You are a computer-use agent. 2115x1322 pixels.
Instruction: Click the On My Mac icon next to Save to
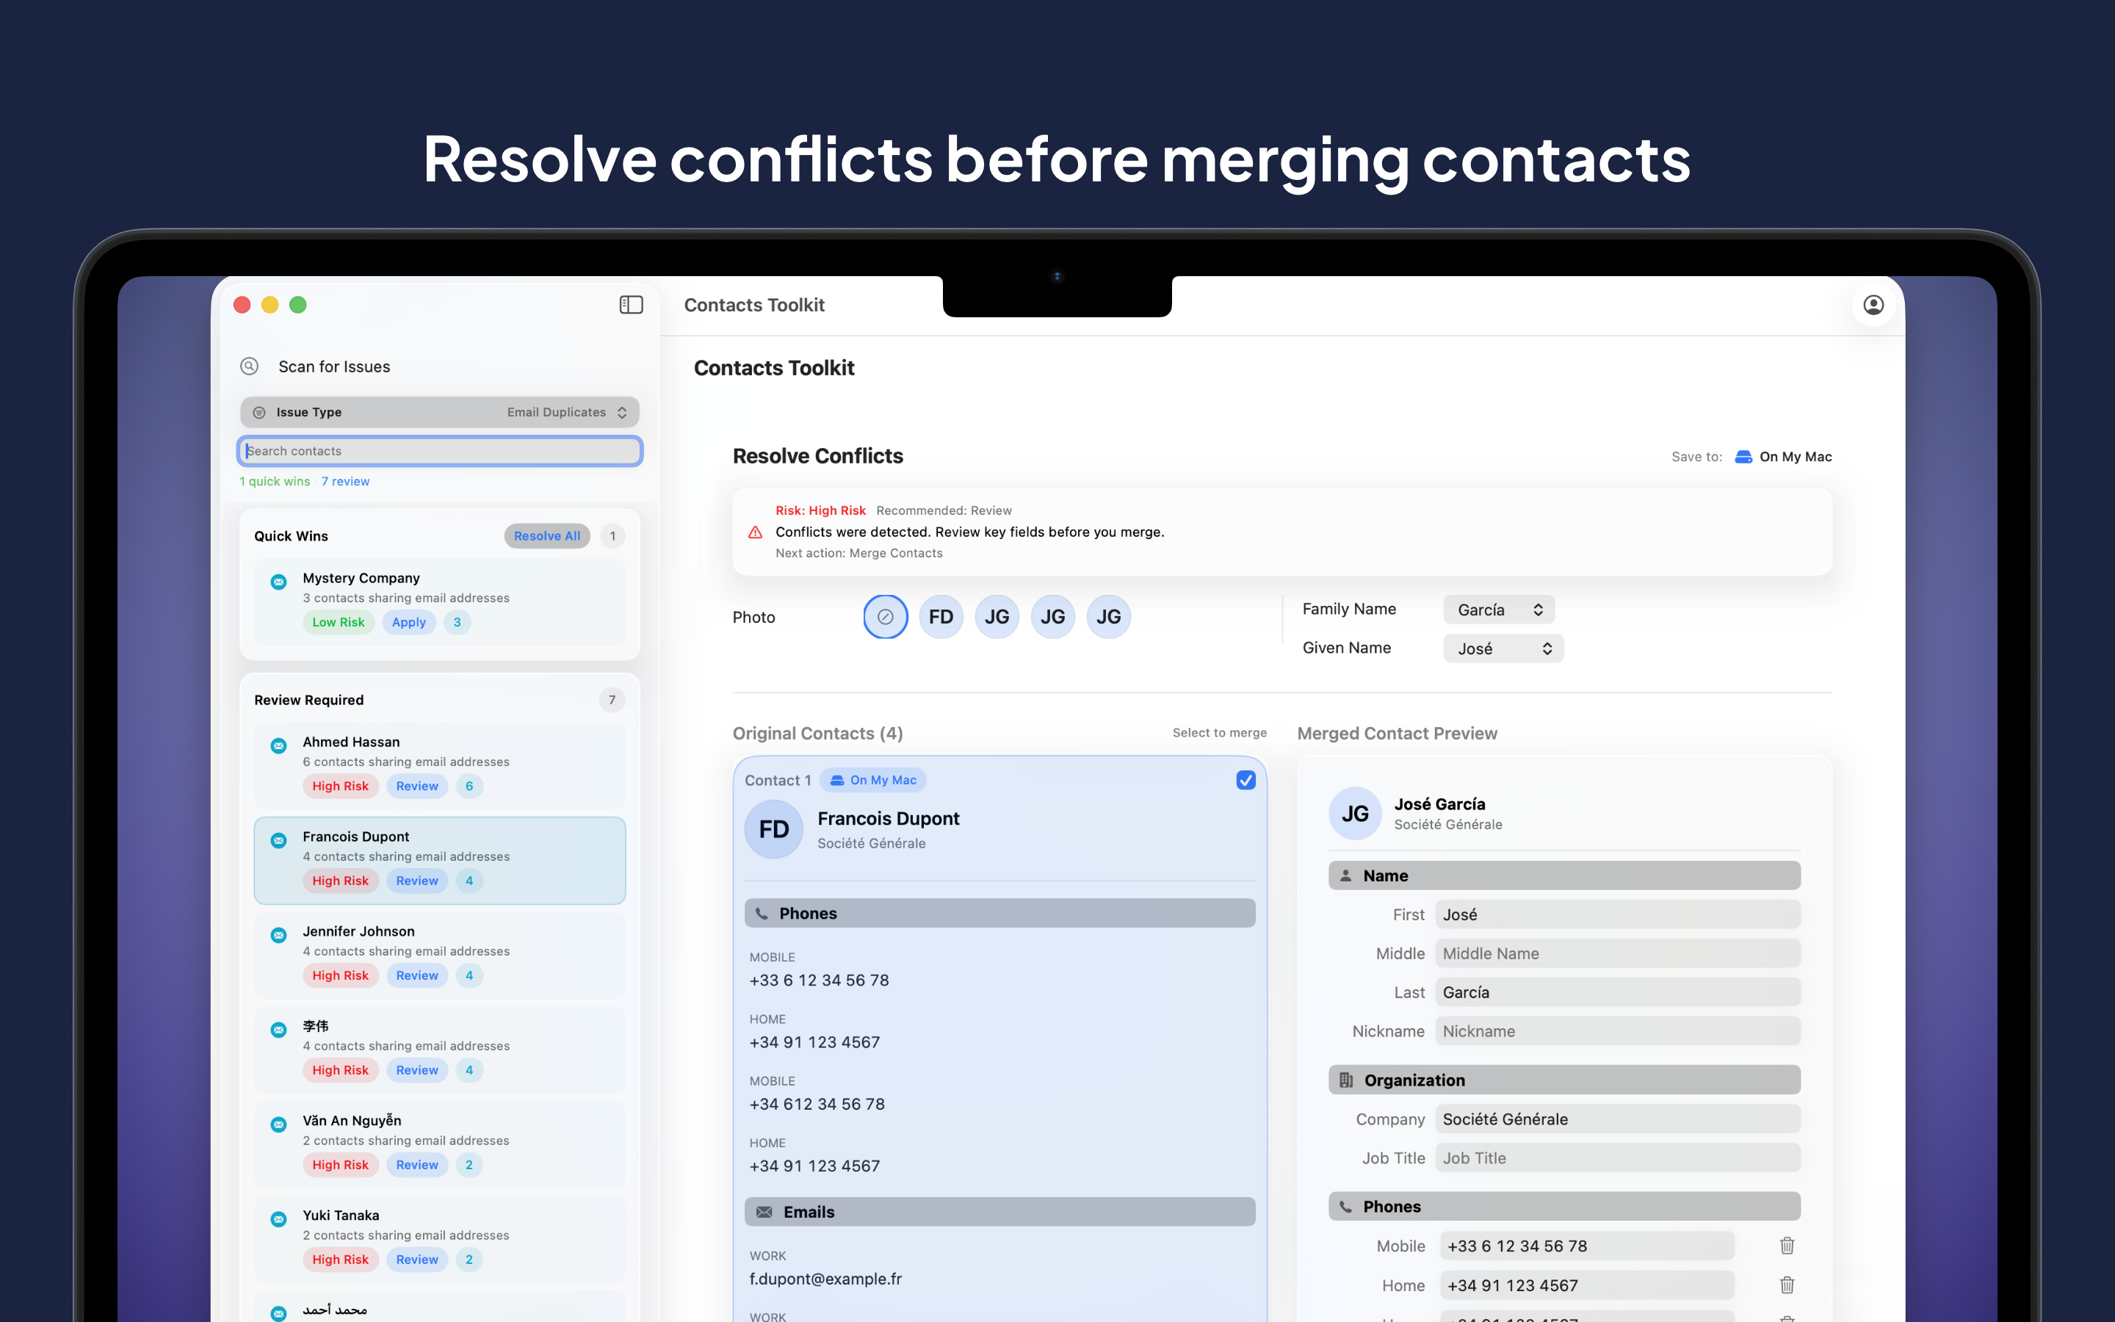click(x=1743, y=455)
